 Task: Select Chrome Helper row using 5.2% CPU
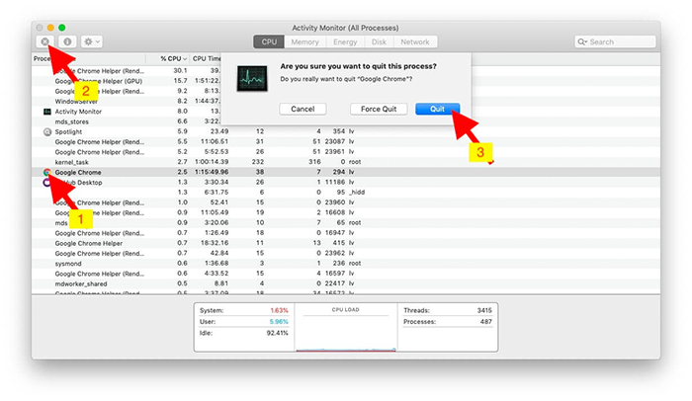[346, 152]
